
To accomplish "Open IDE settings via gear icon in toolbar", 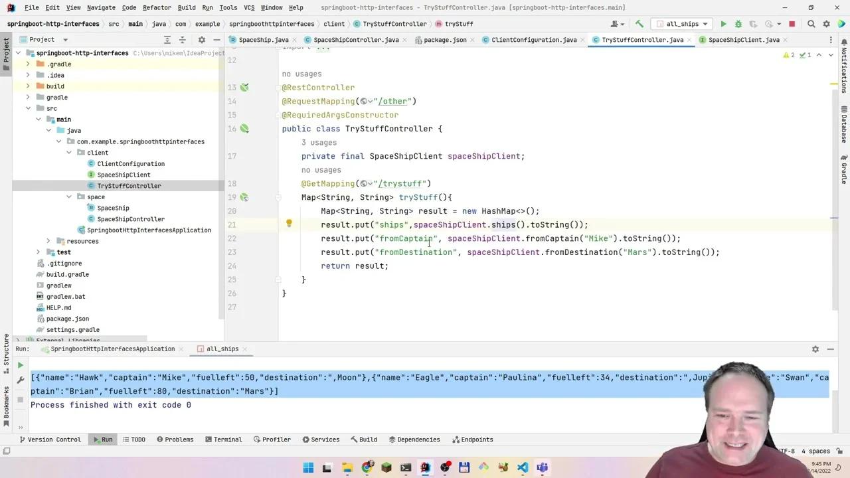I will pos(826,23).
